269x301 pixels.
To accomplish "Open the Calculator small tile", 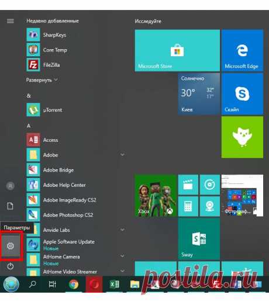I will point(188,206).
